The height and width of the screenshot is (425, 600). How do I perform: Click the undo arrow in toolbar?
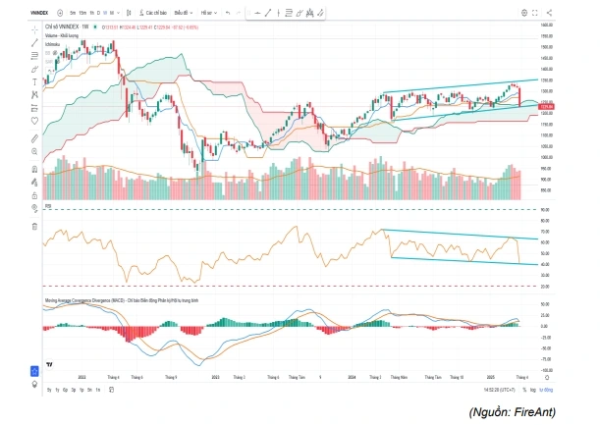coord(228,13)
